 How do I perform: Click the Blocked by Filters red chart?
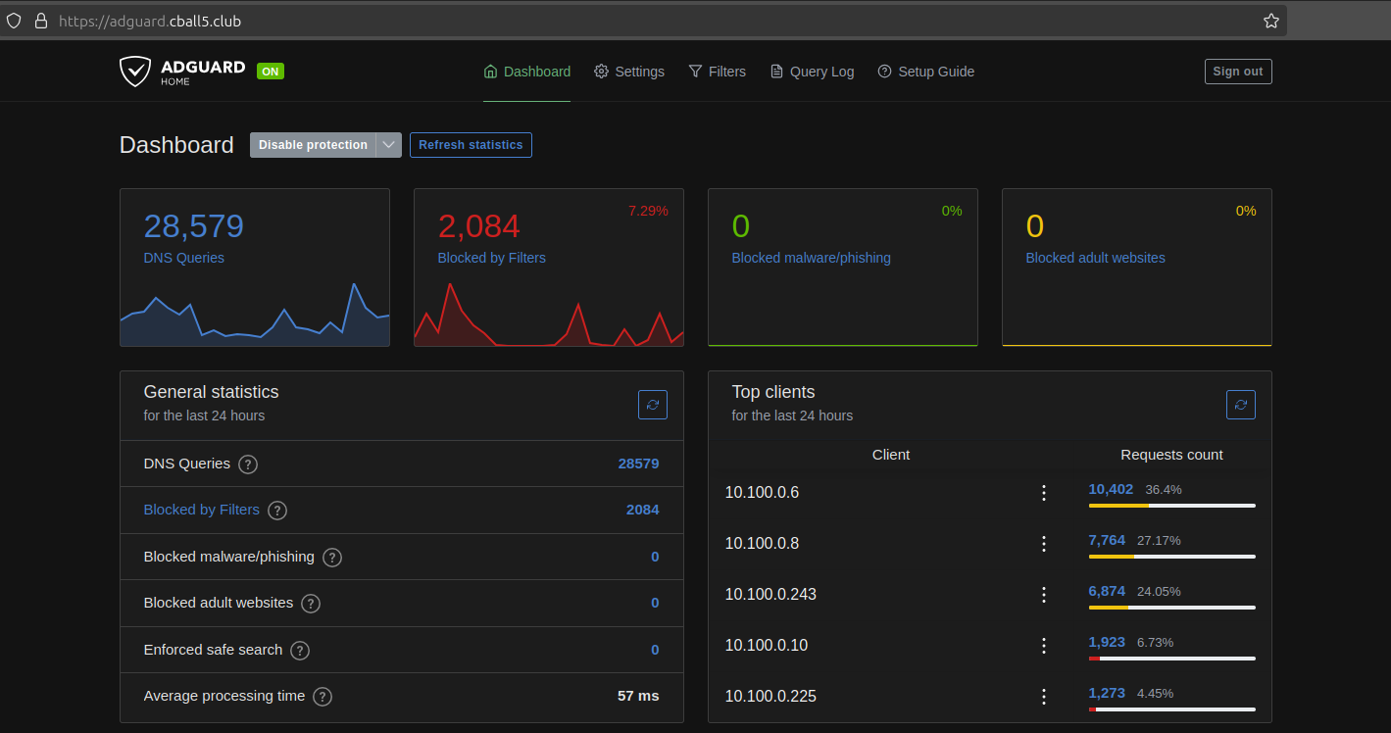click(549, 314)
